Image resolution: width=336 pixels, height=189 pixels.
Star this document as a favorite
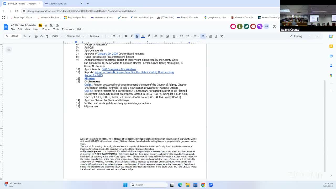click(46, 25)
